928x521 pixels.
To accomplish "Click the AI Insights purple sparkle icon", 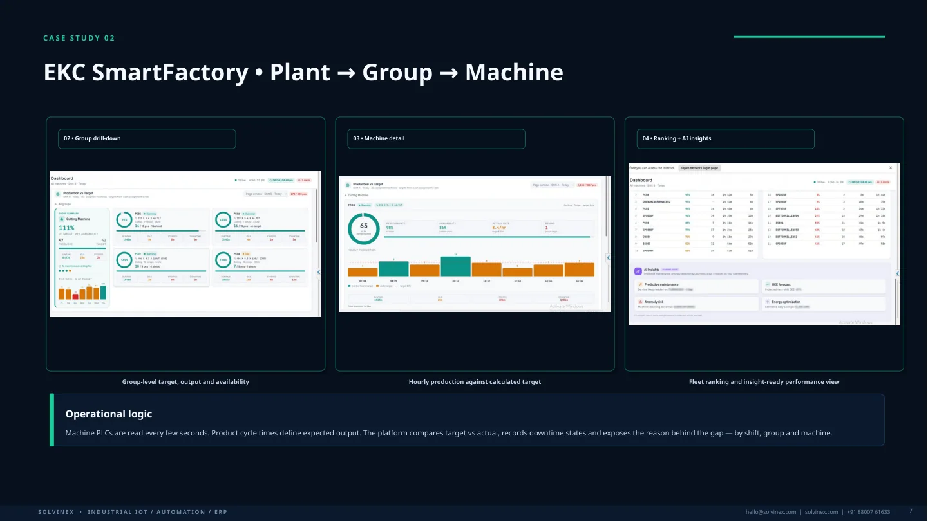I will (637, 271).
